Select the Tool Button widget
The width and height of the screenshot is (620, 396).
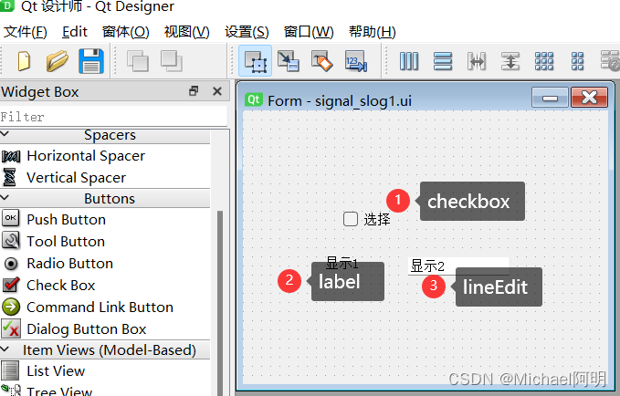(x=66, y=241)
